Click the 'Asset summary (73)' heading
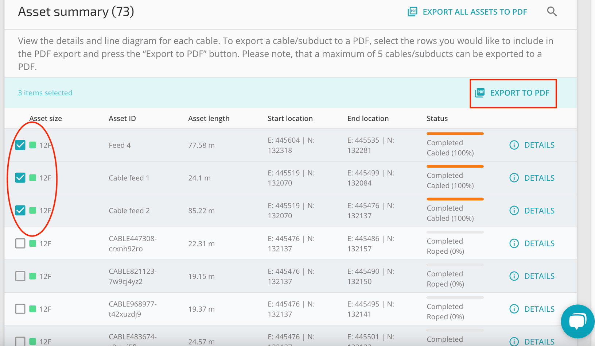 pyautogui.click(x=76, y=11)
